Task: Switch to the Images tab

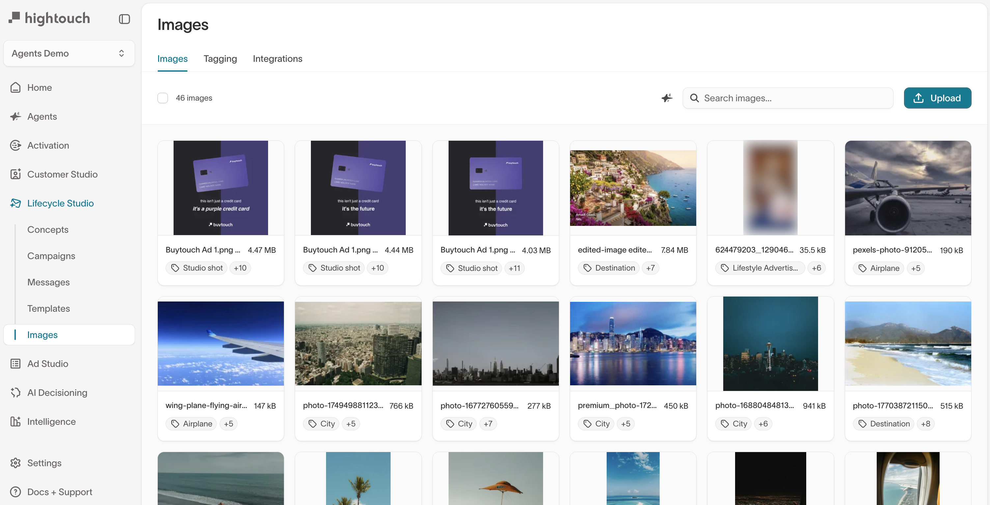Action: pyautogui.click(x=172, y=59)
